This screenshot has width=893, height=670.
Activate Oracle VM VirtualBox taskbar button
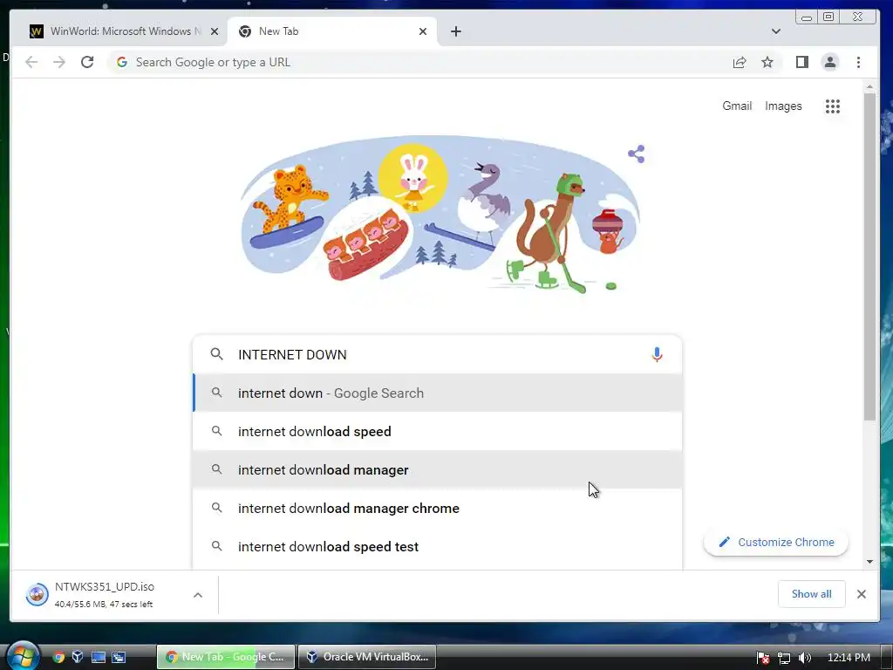[x=367, y=657]
